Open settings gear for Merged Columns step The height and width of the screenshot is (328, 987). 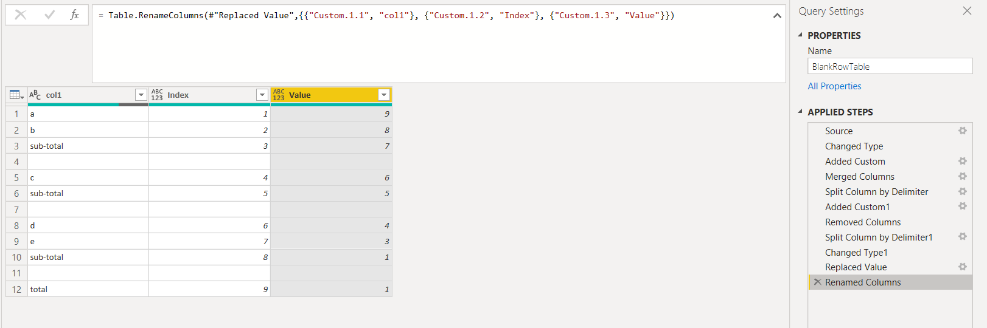pos(963,176)
